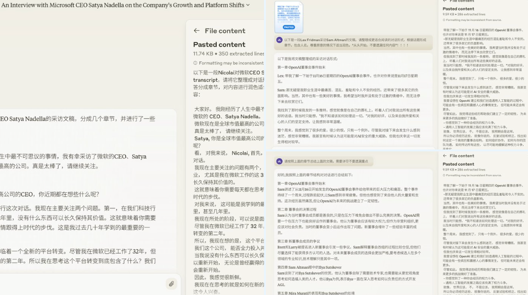Click 'Pasted content' title in the bottom-right panel
This screenshot has width=528, height=295.
(x=458, y=164)
